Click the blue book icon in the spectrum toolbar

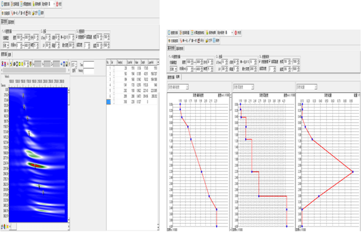point(64,64)
